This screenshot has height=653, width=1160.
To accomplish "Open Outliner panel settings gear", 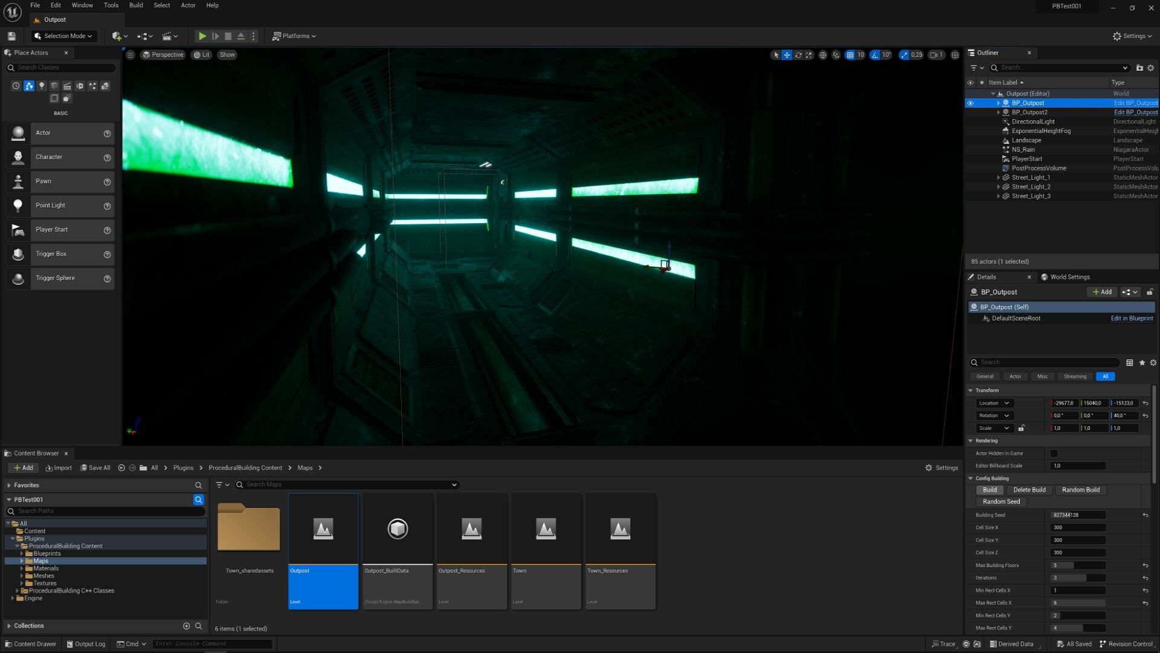I will [x=1151, y=68].
